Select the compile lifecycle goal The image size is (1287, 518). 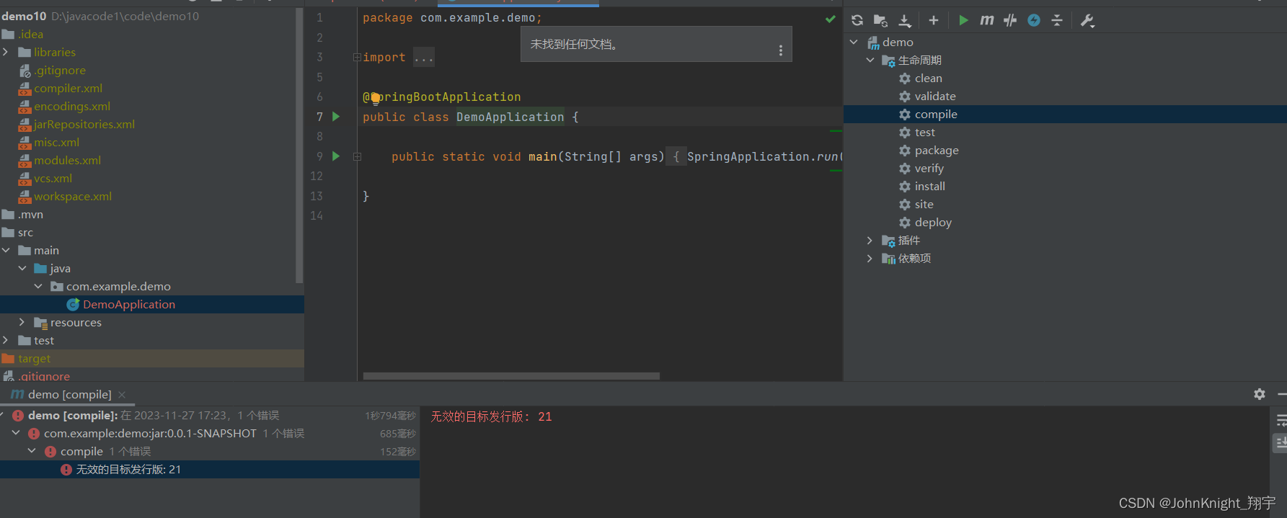coord(1066,114)
